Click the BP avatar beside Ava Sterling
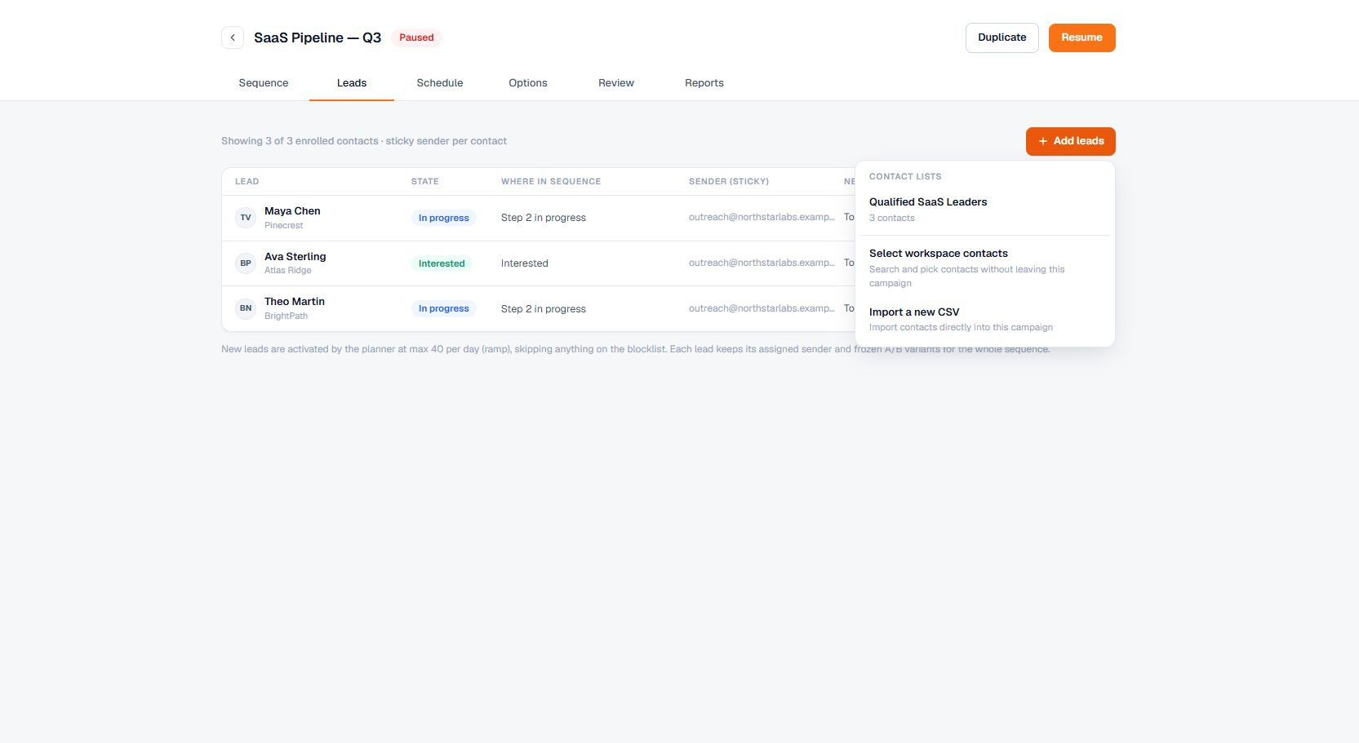1359x743 pixels. [246, 263]
